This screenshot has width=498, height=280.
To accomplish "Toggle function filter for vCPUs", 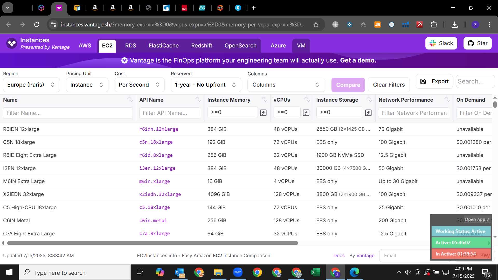I will tap(306, 113).
